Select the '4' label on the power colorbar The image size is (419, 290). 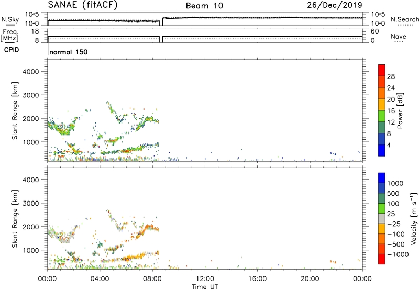tap(389, 146)
